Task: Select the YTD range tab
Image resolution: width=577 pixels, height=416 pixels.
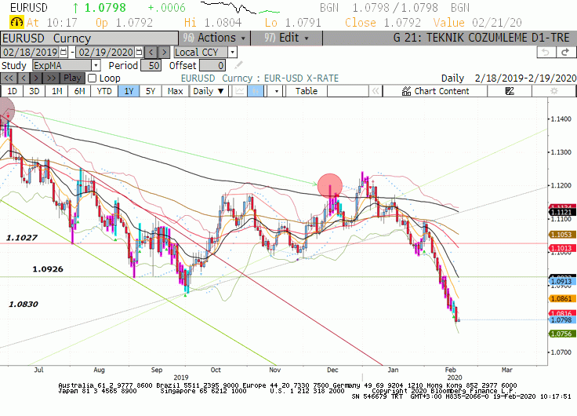Action: click(x=104, y=91)
